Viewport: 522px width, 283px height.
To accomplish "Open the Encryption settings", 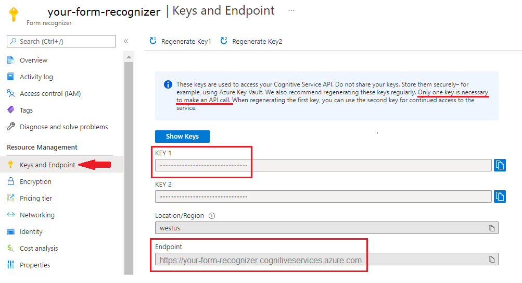I will point(35,182).
